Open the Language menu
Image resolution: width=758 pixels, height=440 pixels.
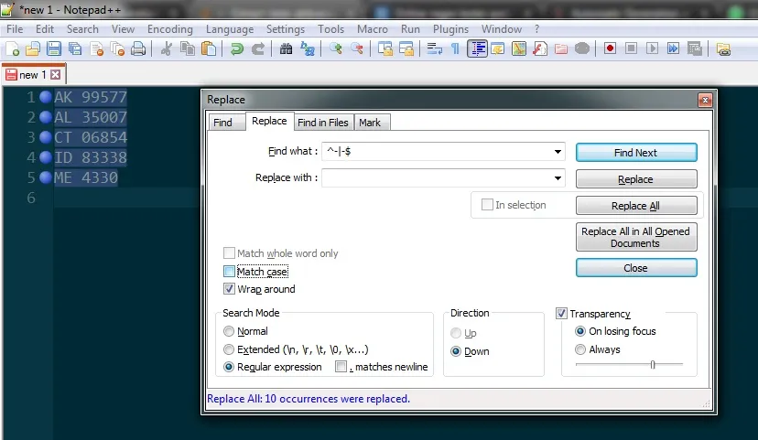(x=230, y=29)
